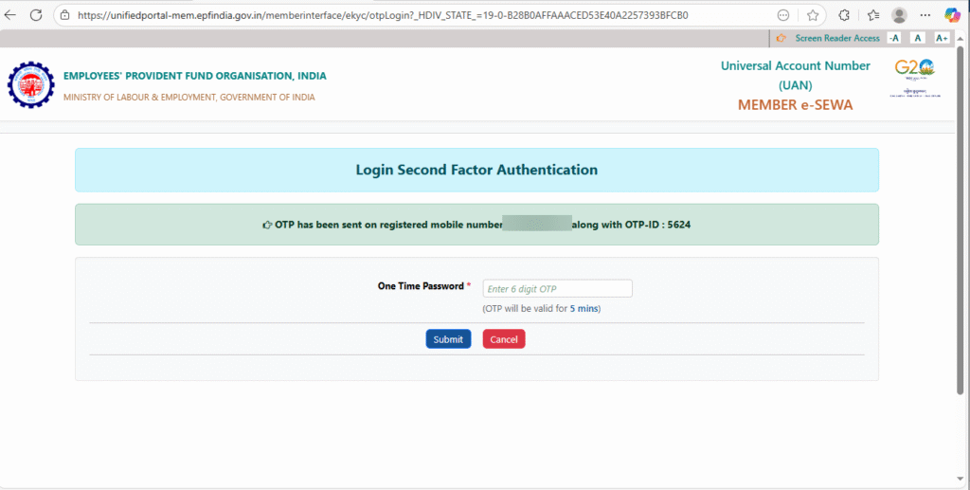Click the One Time Password label
This screenshot has width=970, height=490.
(421, 286)
